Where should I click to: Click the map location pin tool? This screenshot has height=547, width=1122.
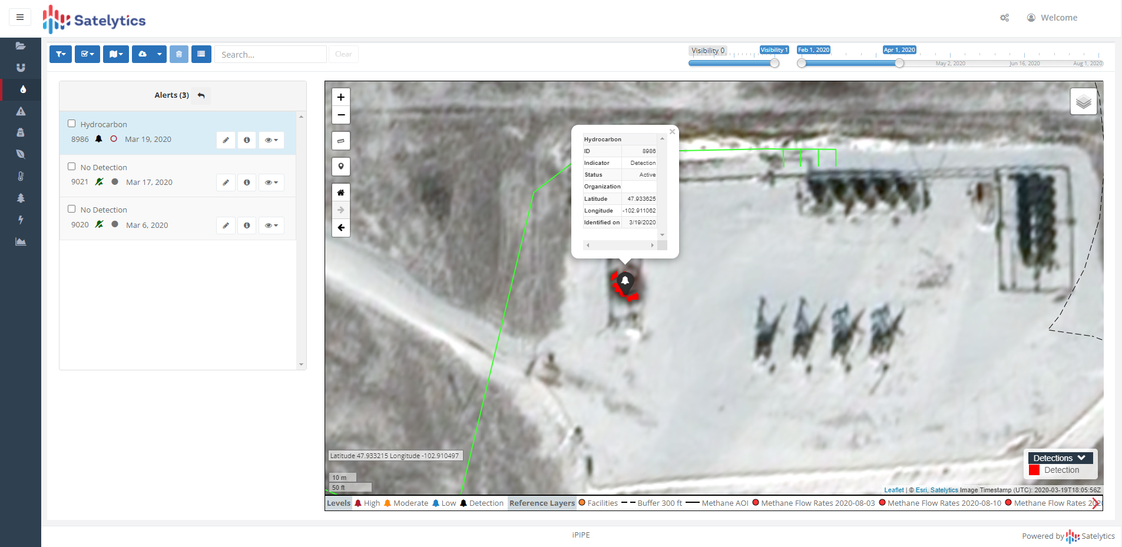point(341,167)
